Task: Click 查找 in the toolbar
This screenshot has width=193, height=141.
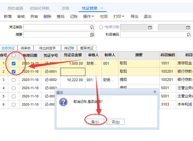Action: click(x=61, y=16)
